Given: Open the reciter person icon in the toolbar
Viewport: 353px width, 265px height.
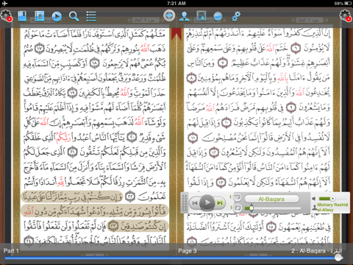Looking at the screenshot, I should (184, 16).
